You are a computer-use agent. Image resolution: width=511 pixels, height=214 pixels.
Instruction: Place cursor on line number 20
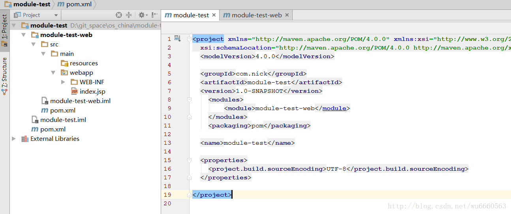[167, 203]
